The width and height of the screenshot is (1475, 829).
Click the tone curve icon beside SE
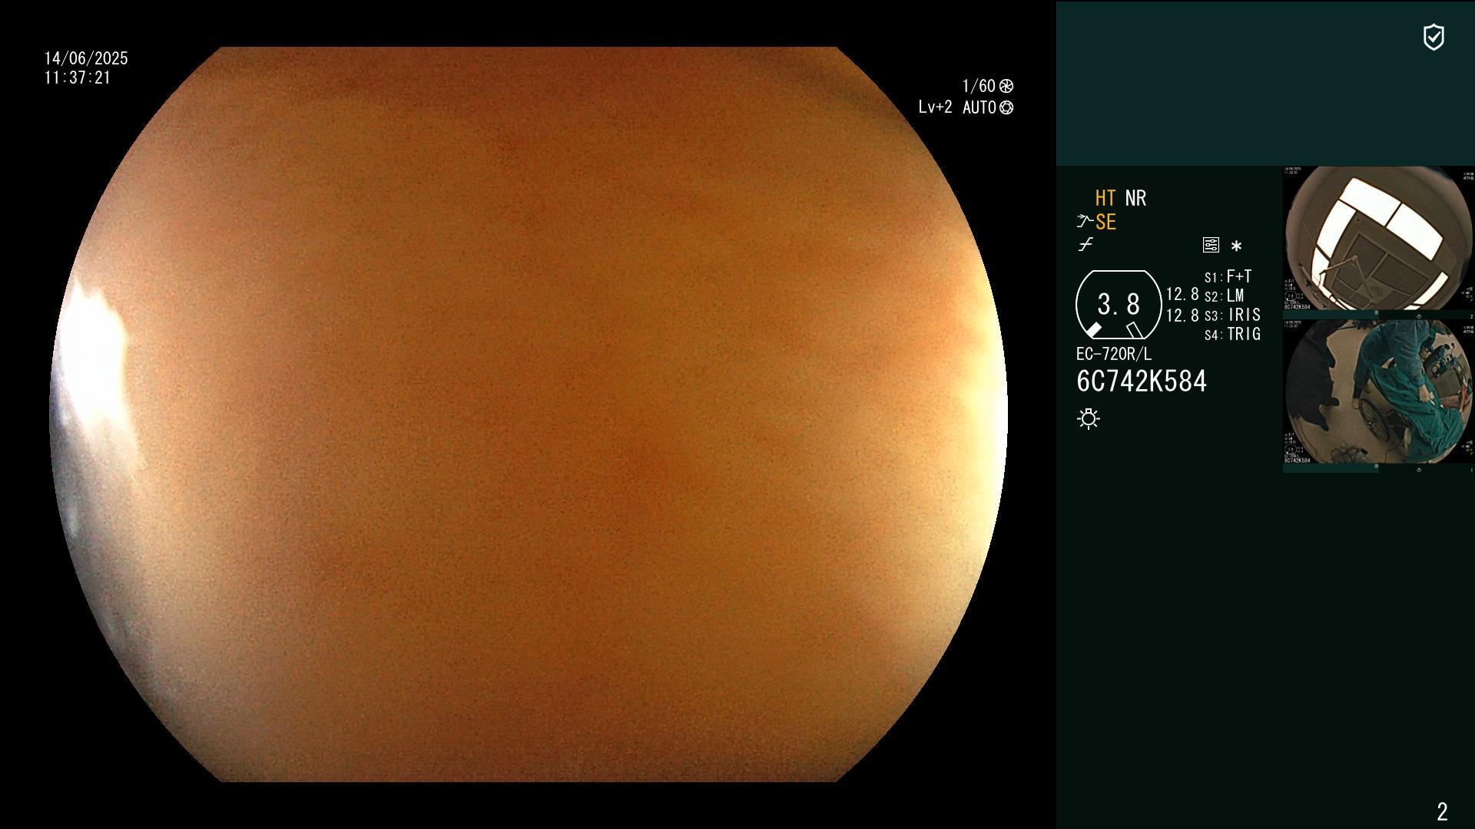1085,221
